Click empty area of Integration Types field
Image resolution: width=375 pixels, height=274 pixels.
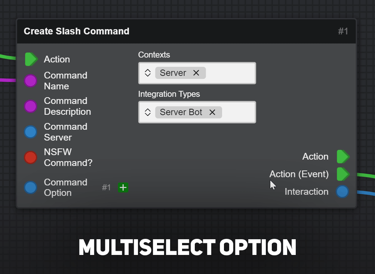(x=238, y=112)
